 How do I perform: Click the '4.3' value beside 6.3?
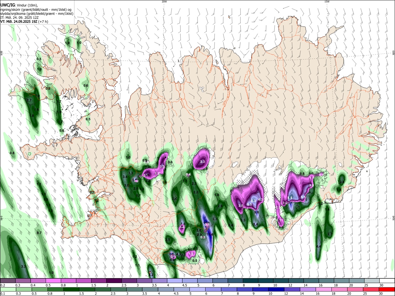click(260, 200)
